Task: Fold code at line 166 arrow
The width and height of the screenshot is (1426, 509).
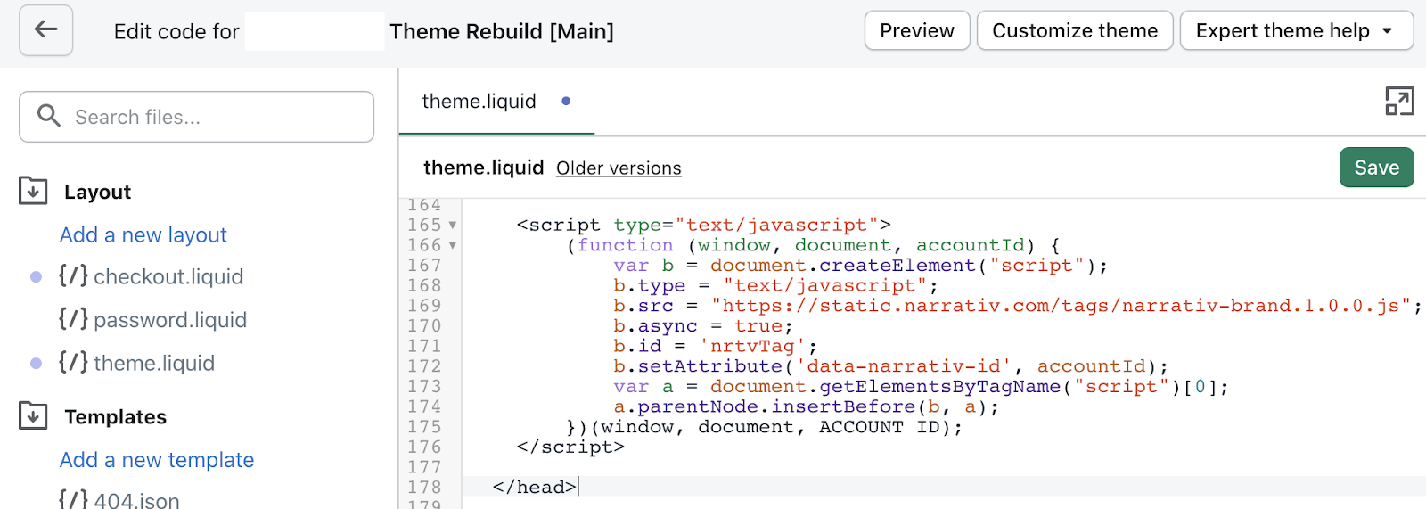Action: [x=453, y=245]
